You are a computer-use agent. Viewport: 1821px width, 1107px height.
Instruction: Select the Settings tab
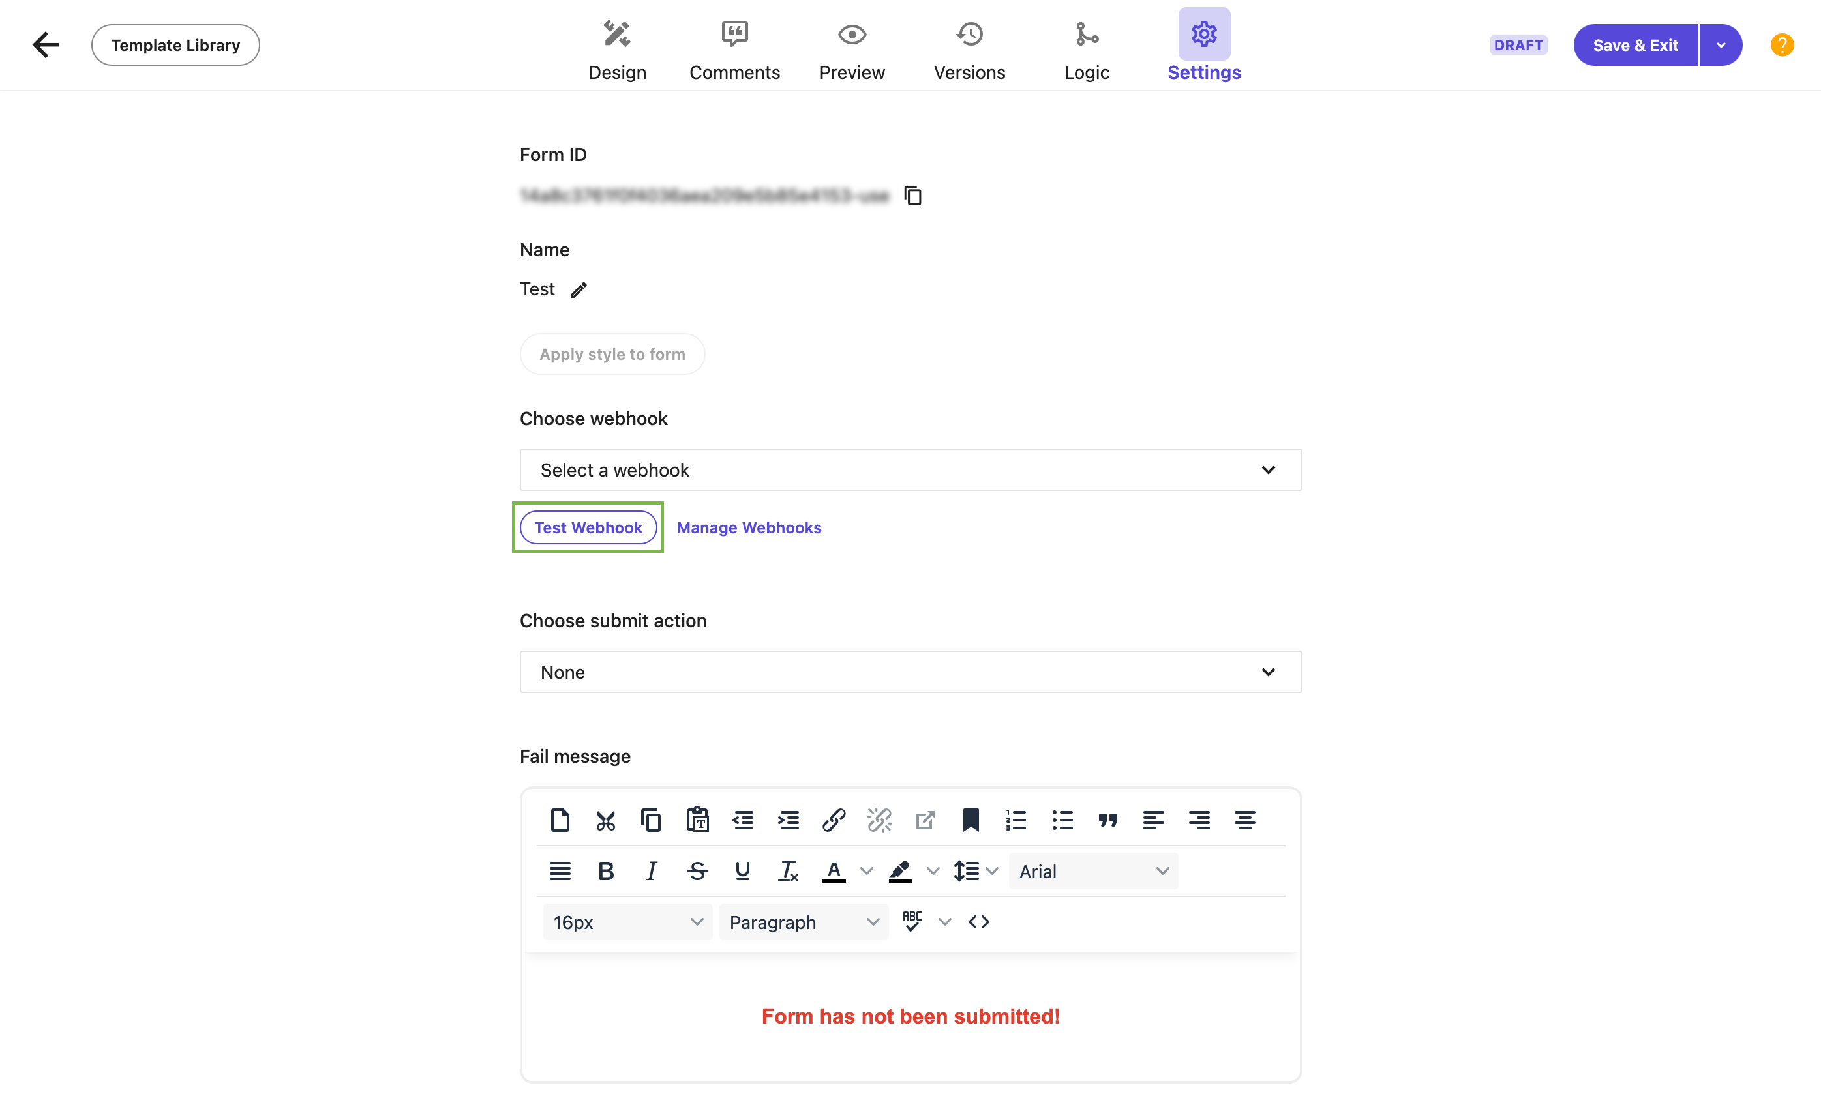[1204, 45]
